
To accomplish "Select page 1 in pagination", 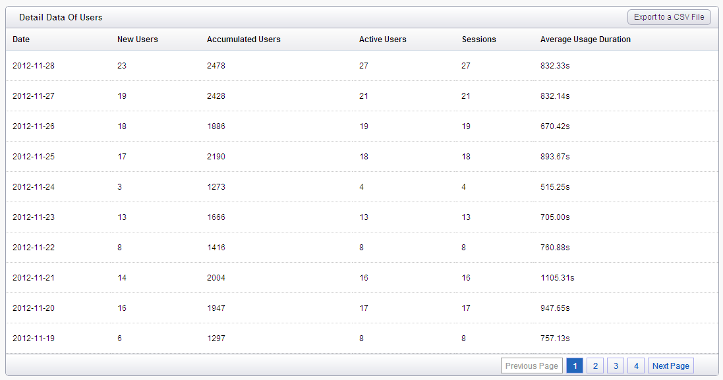I will tap(575, 366).
